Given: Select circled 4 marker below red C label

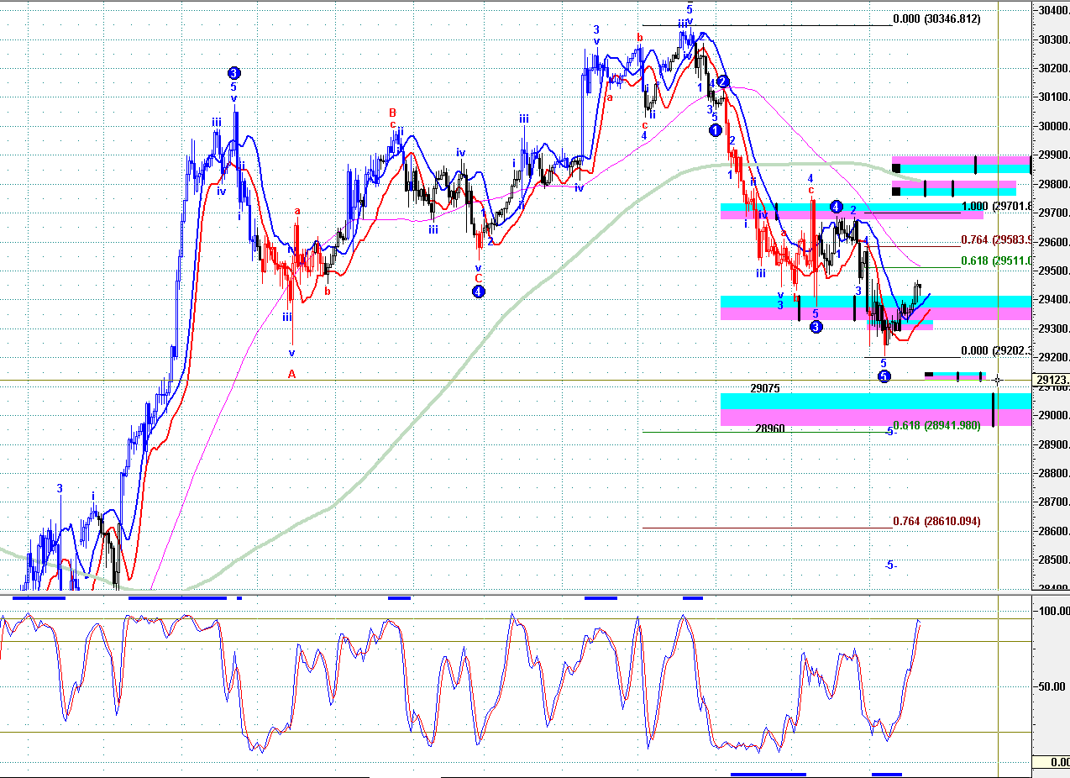Looking at the screenshot, I should pyautogui.click(x=478, y=292).
